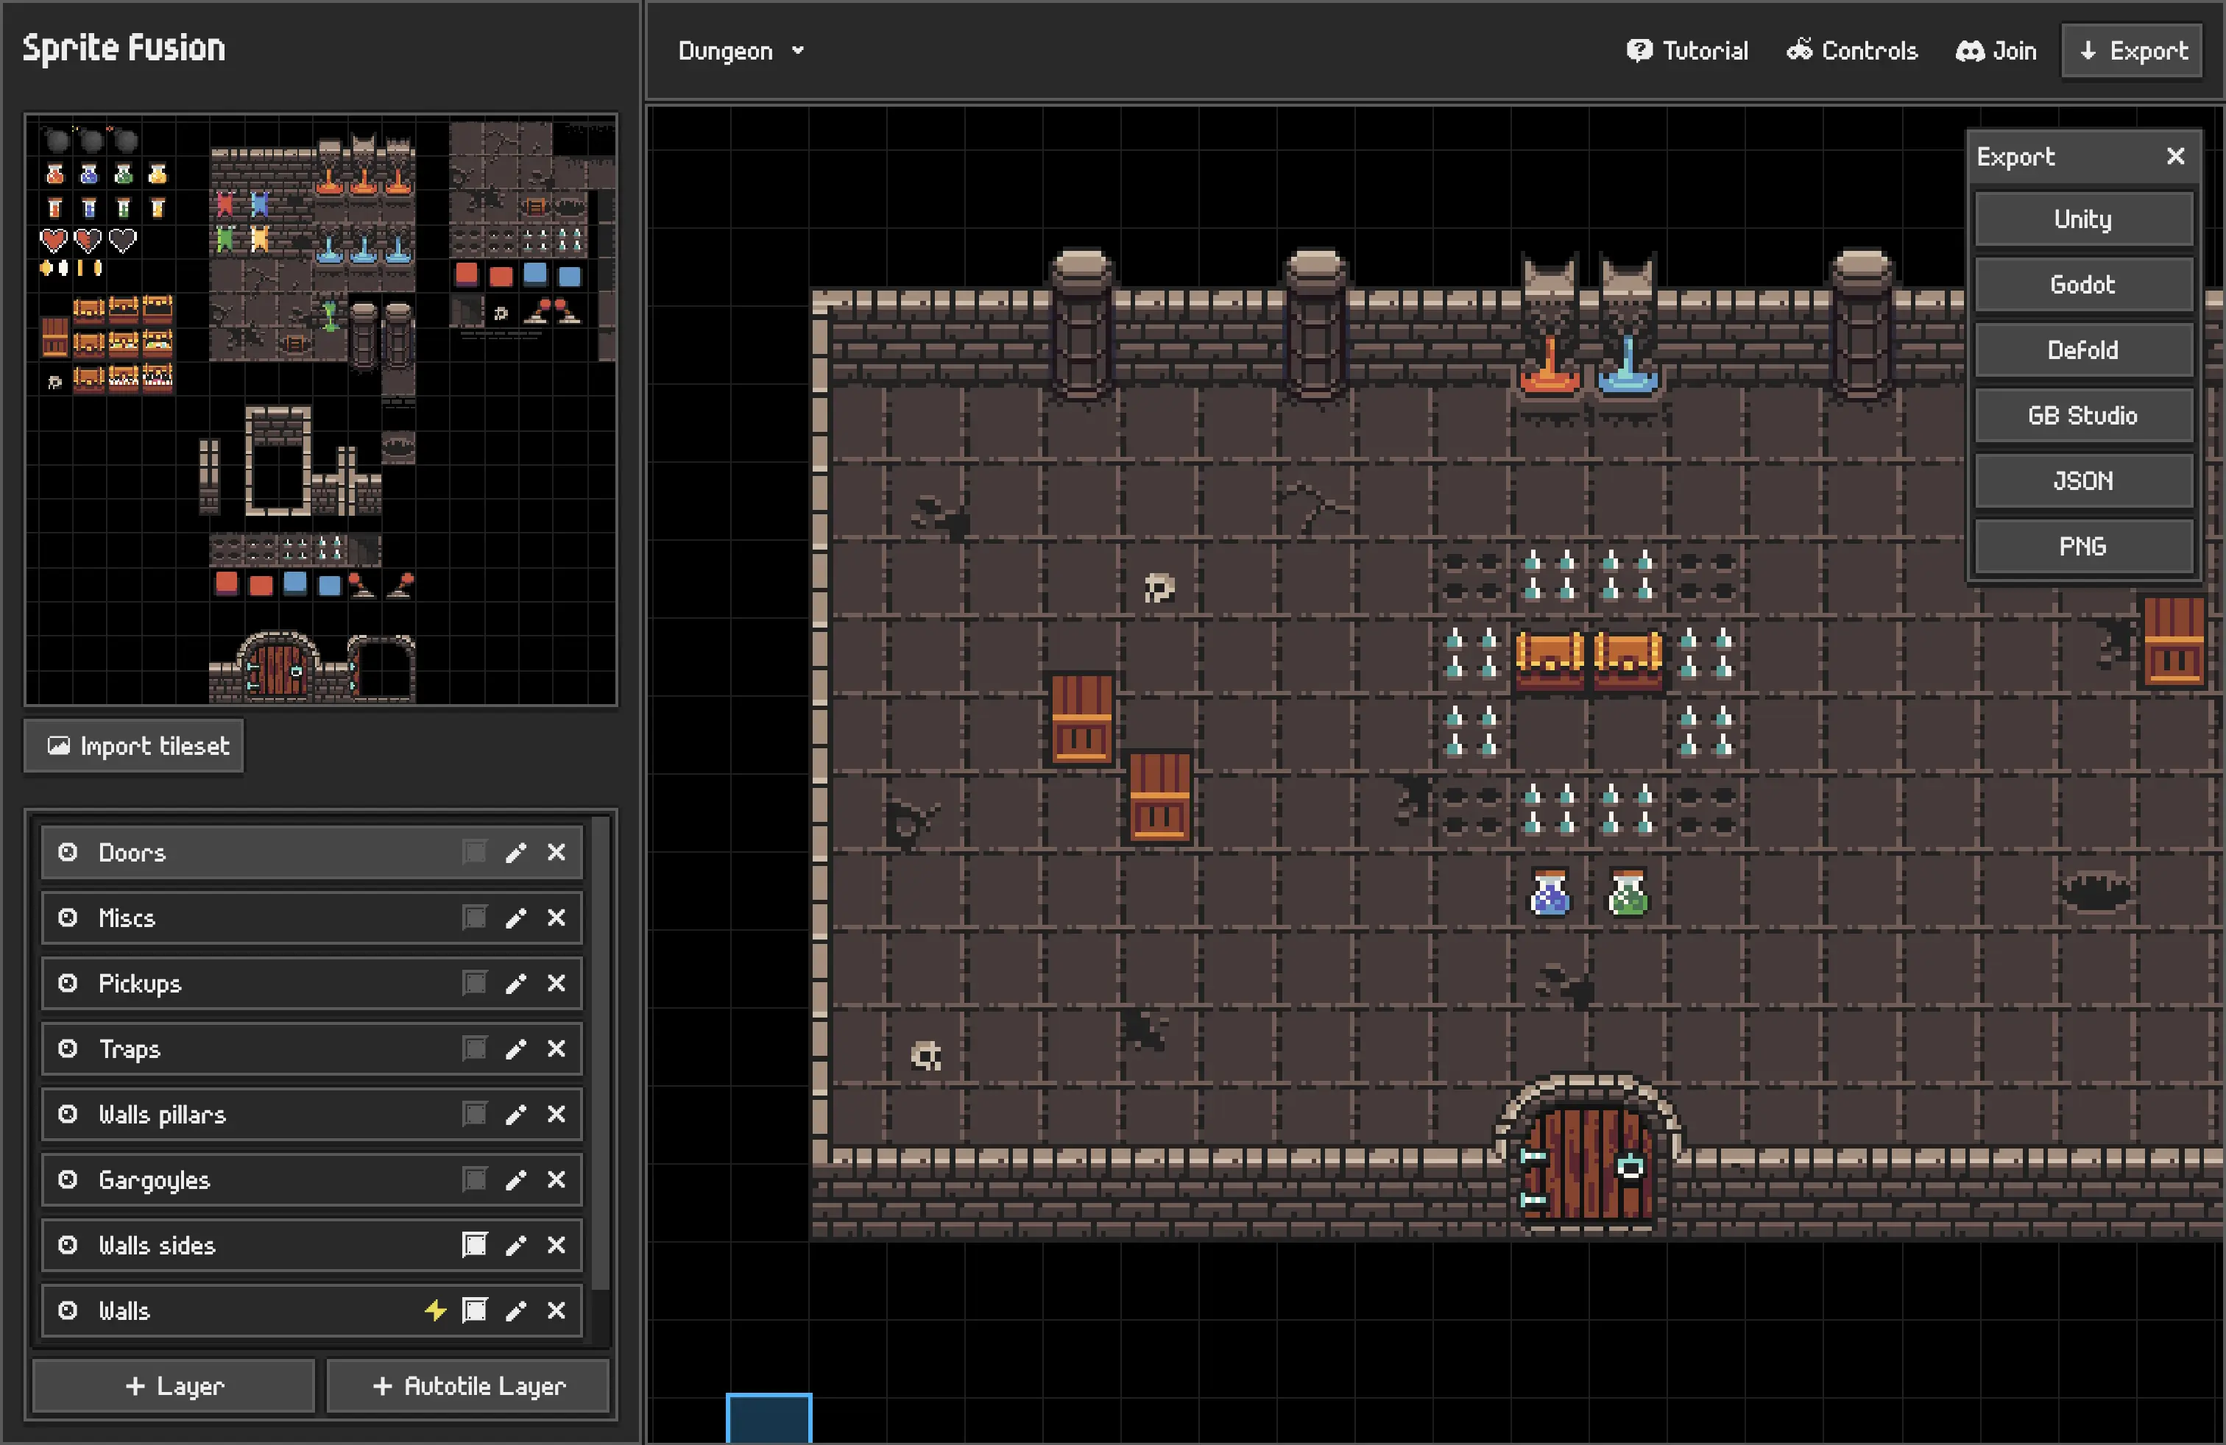Delete the Walls sides layer
This screenshot has height=1445, width=2226.
[556, 1244]
